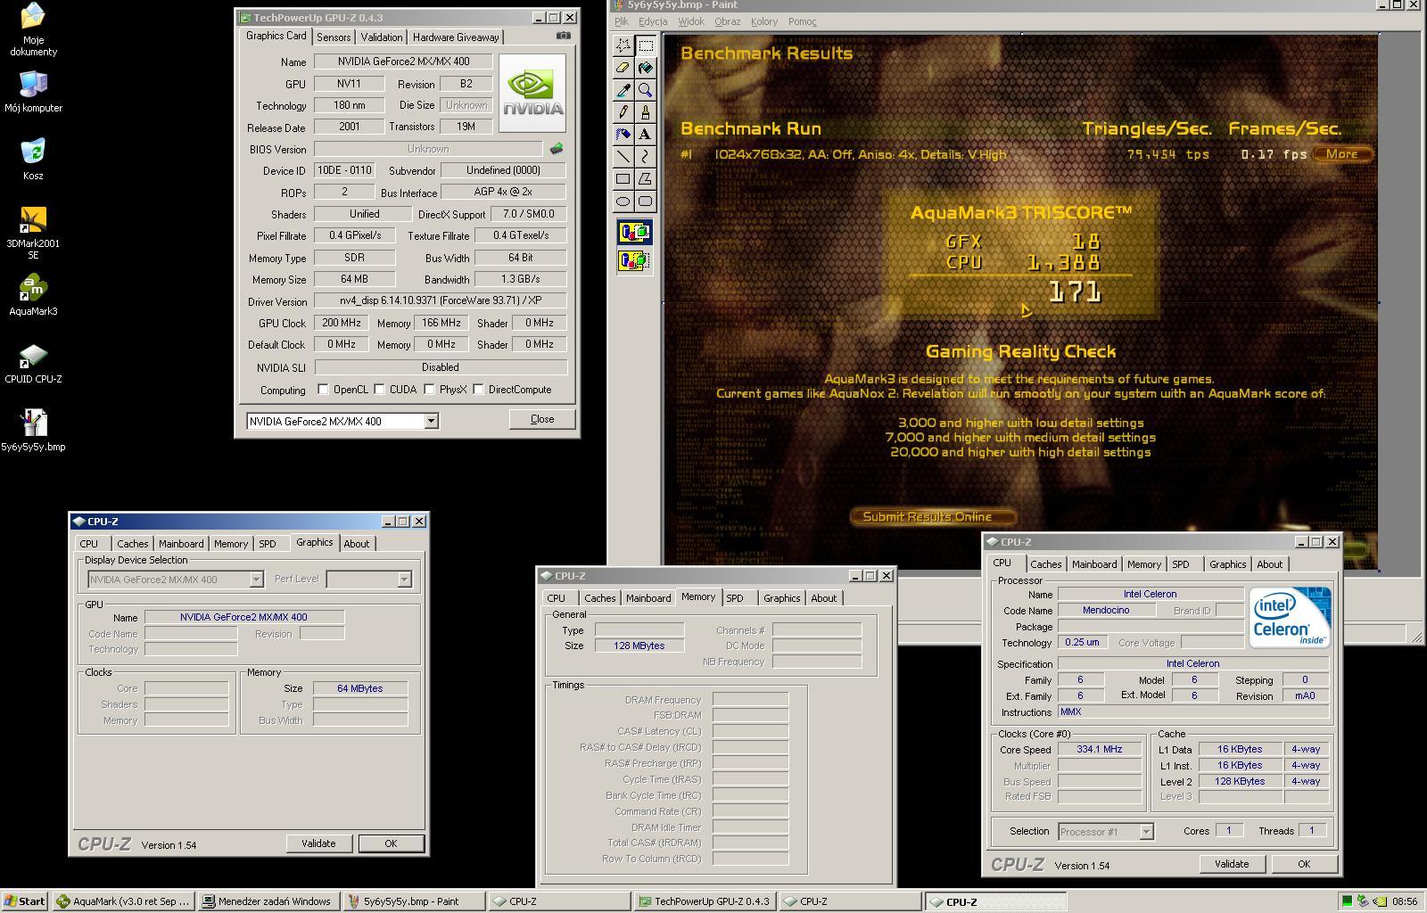Choose the Ellipse shape tool
1427x913 pixels.
point(623,202)
